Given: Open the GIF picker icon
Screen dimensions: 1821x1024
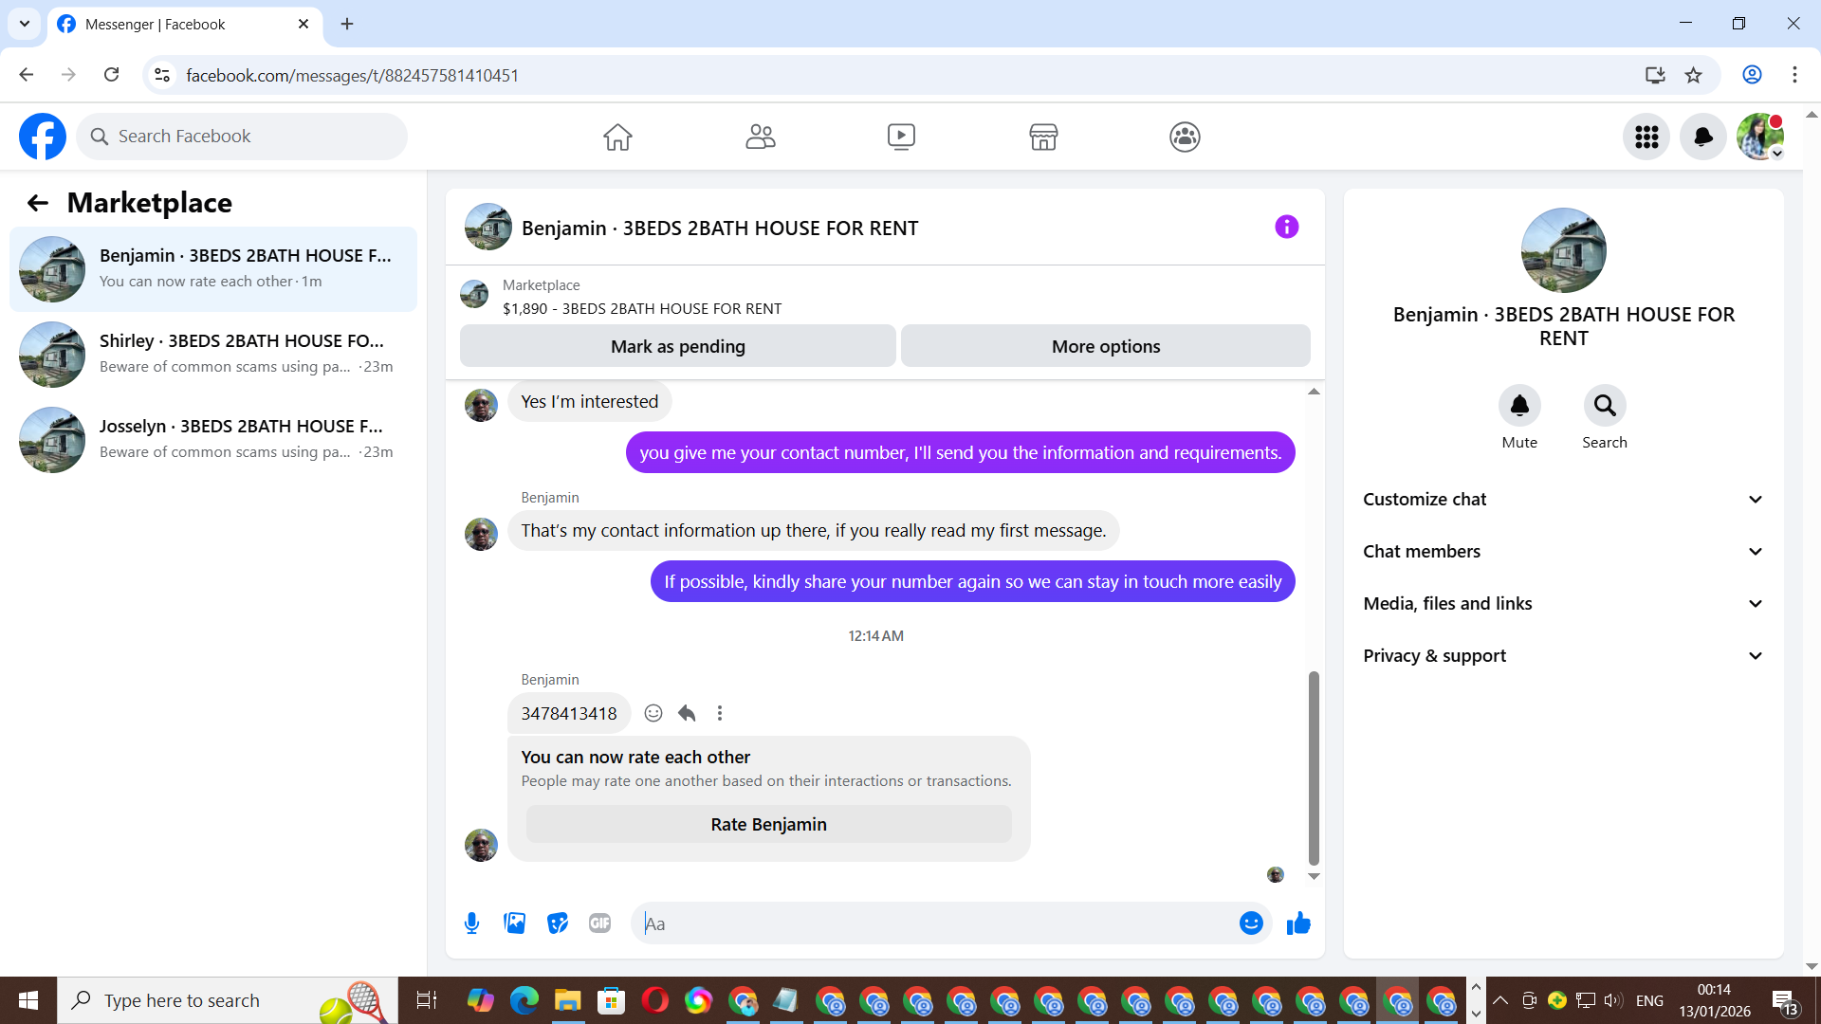Looking at the screenshot, I should click(599, 923).
